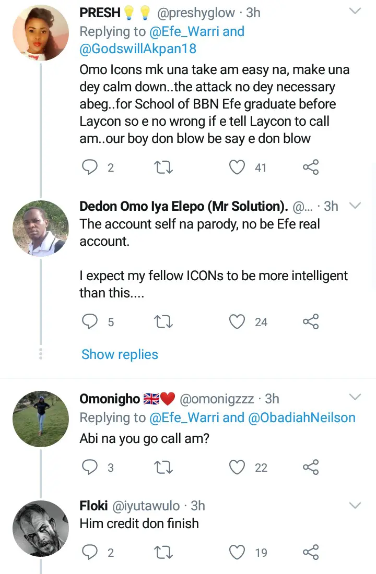
Task: Open options chevron on Dedon's tweet
Action: point(355,206)
